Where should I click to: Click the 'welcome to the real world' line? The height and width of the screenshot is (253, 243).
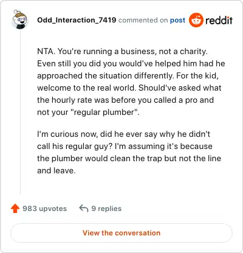click(x=129, y=88)
